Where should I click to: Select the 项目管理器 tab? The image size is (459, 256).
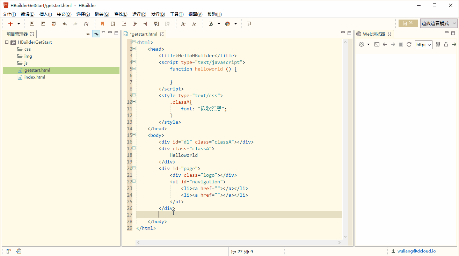click(17, 34)
